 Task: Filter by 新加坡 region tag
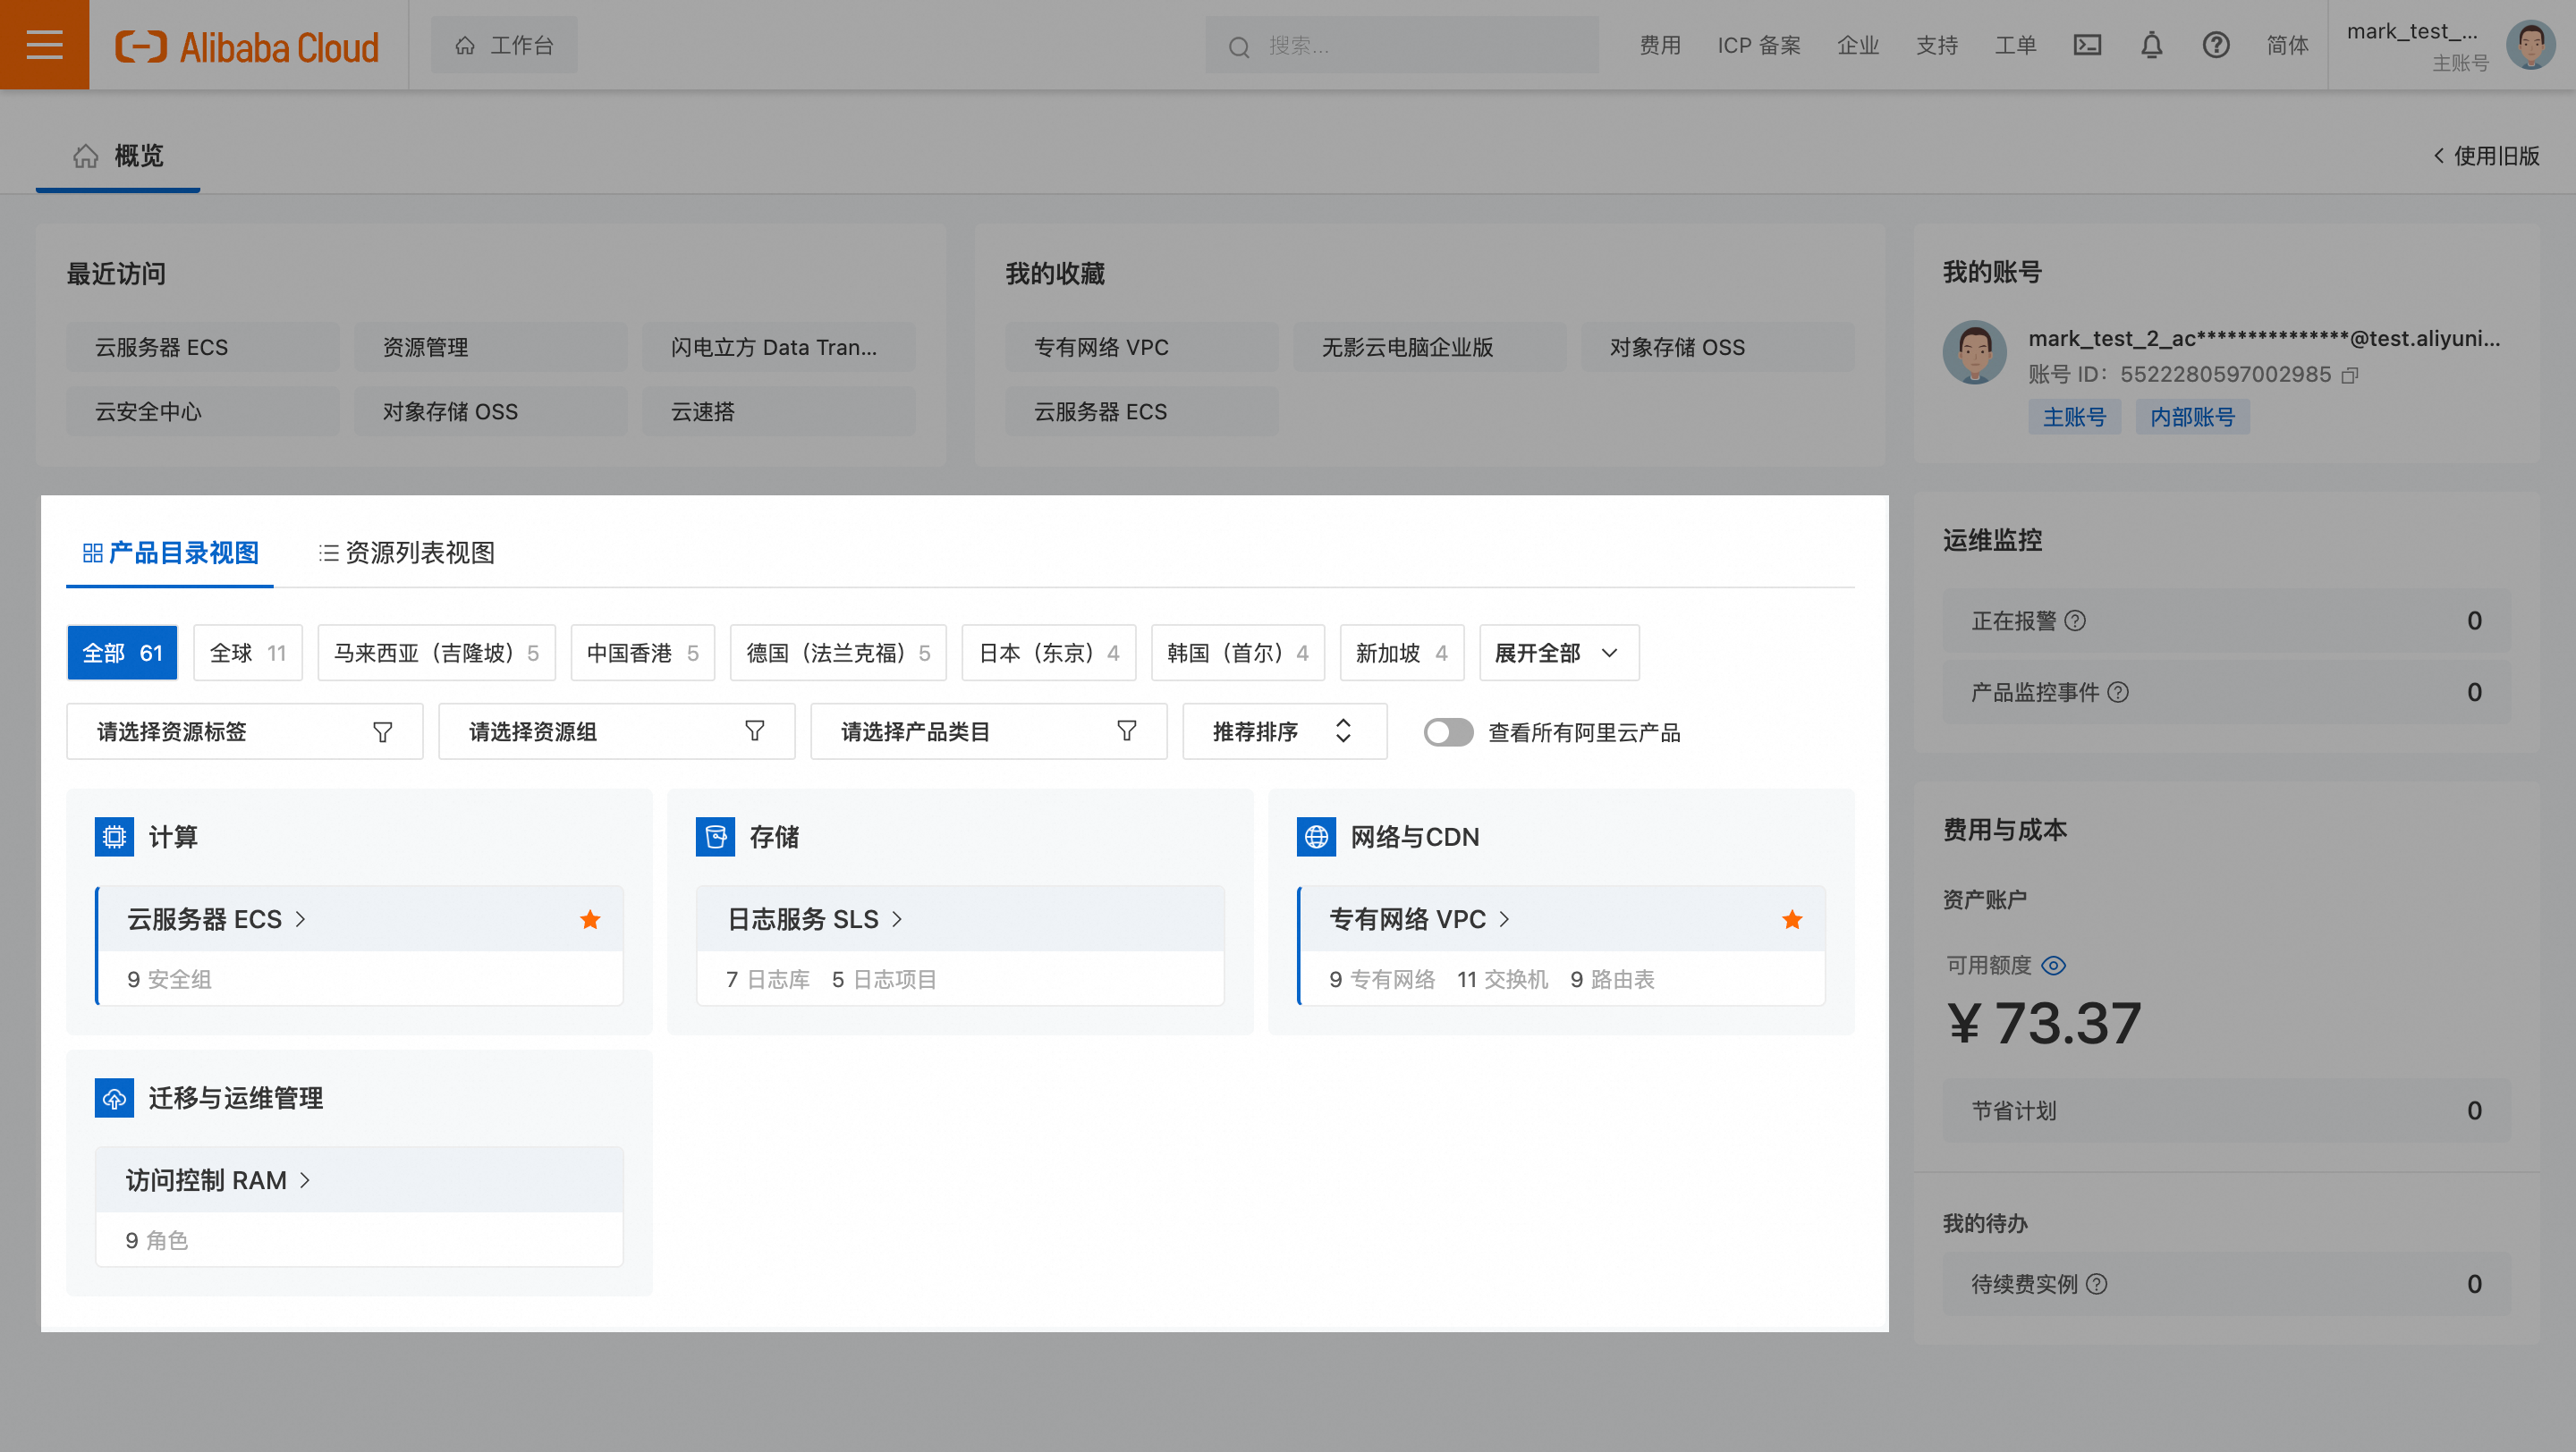point(1402,653)
